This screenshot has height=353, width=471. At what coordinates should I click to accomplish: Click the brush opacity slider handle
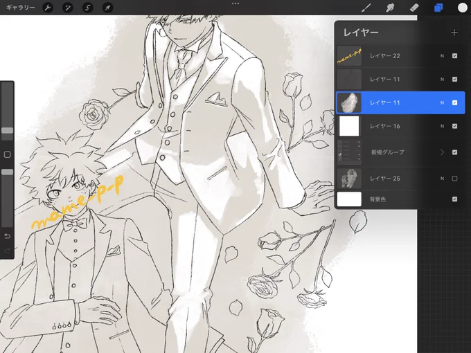(x=7, y=172)
